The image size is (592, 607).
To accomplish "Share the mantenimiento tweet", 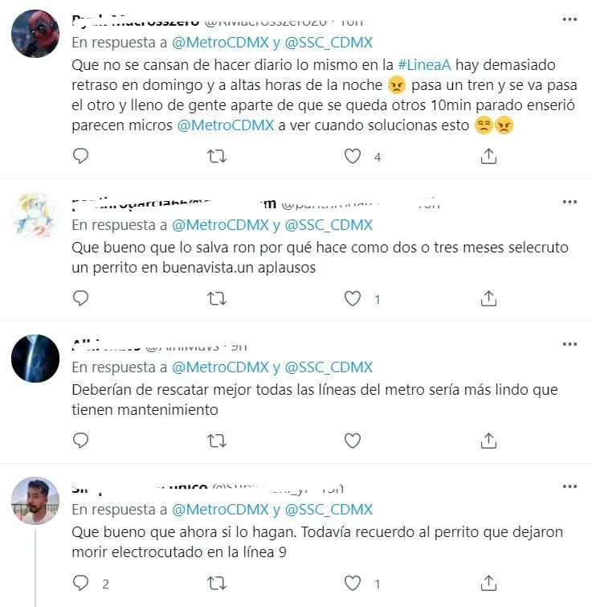I will tap(488, 441).
